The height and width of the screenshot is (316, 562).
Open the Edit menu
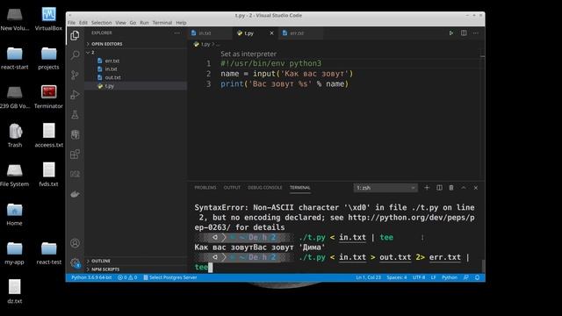pyautogui.click(x=83, y=23)
